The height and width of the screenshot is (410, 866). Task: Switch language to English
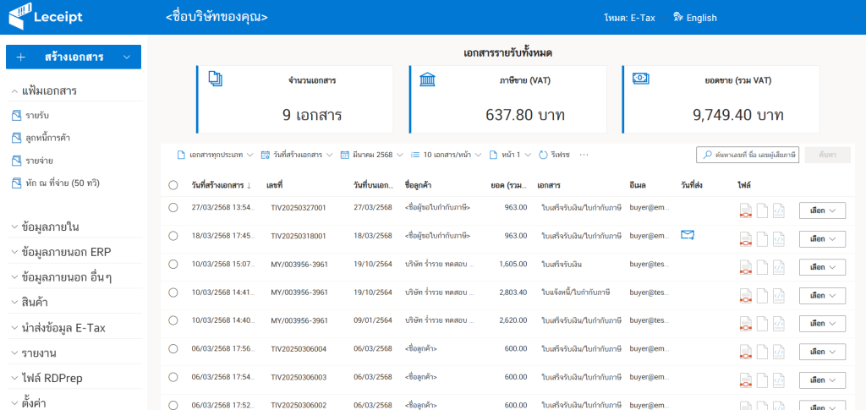[x=695, y=18]
